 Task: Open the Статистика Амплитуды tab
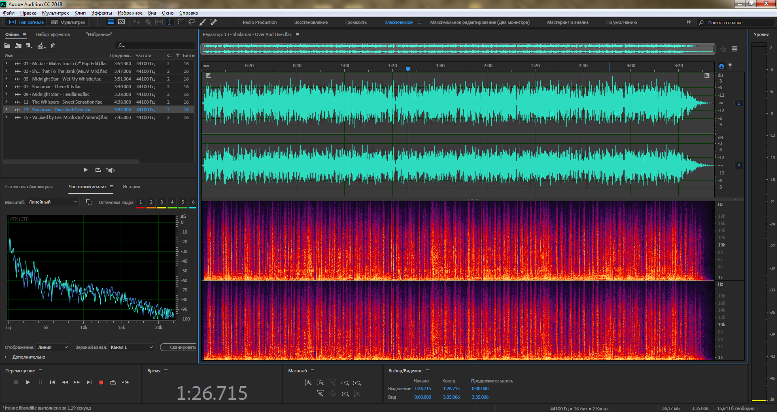coord(29,187)
